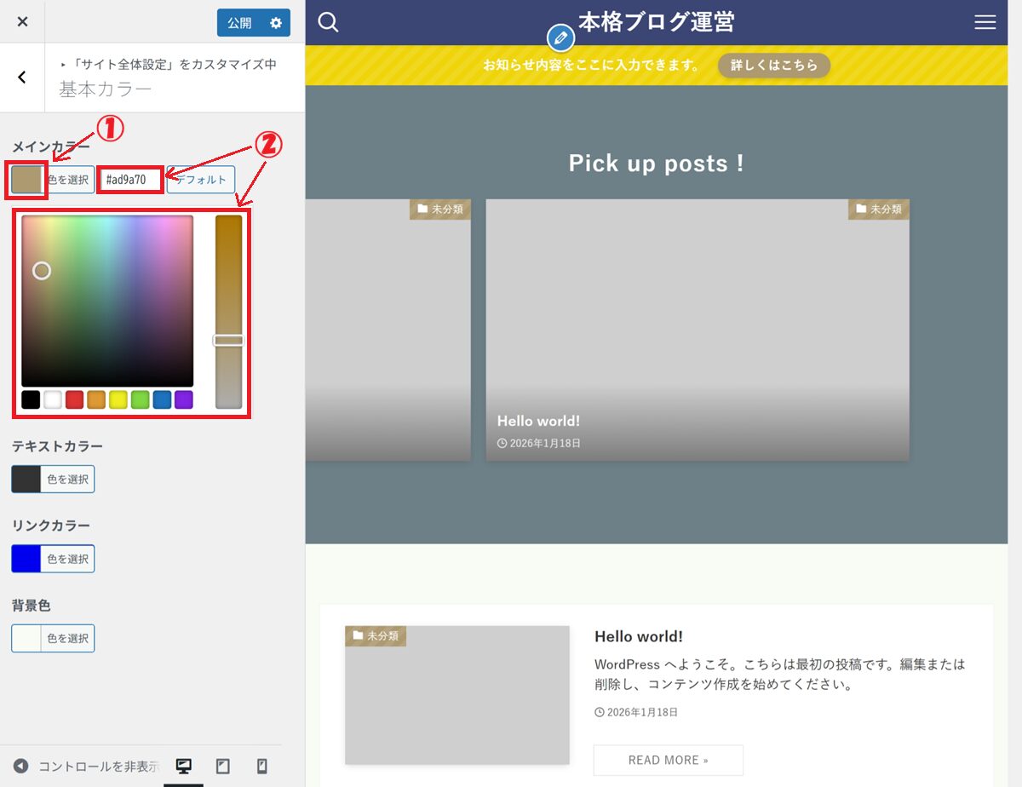Viewport: 1022px width, 787px height.
Task: Click the READ MORE link
Action: pyautogui.click(x=668, y=760)
